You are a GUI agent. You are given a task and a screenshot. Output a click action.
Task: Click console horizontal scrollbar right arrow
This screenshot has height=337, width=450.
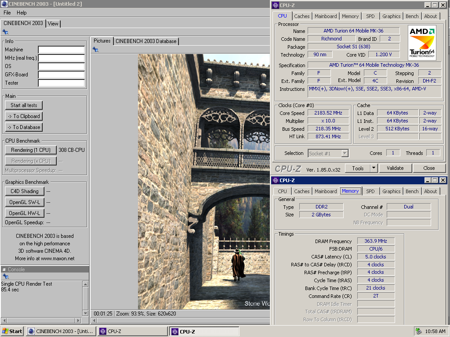click(x=78, y=320)
